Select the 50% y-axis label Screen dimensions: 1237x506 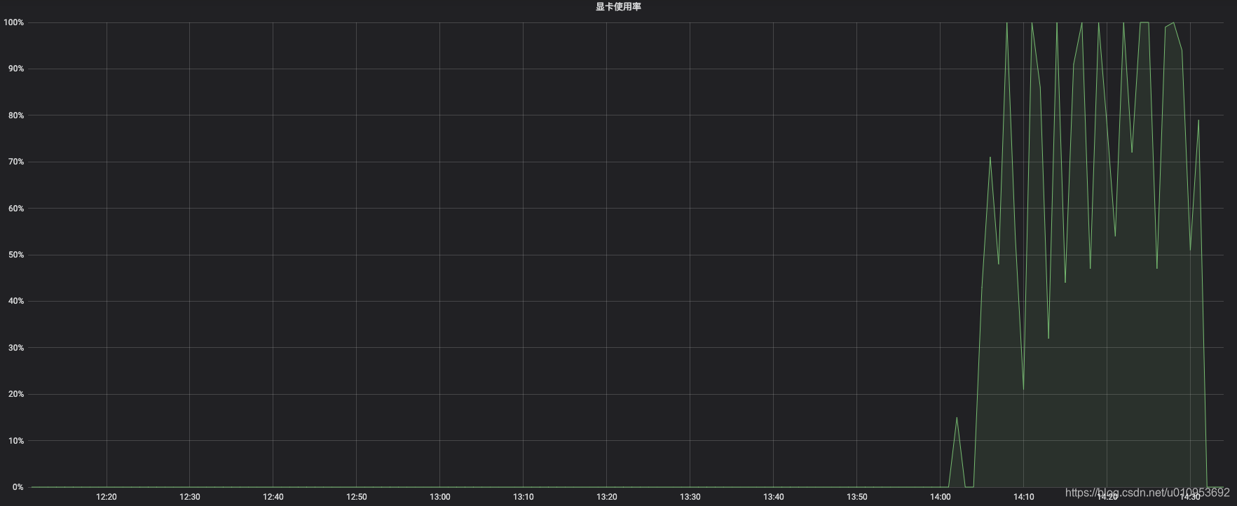[15, 255]
